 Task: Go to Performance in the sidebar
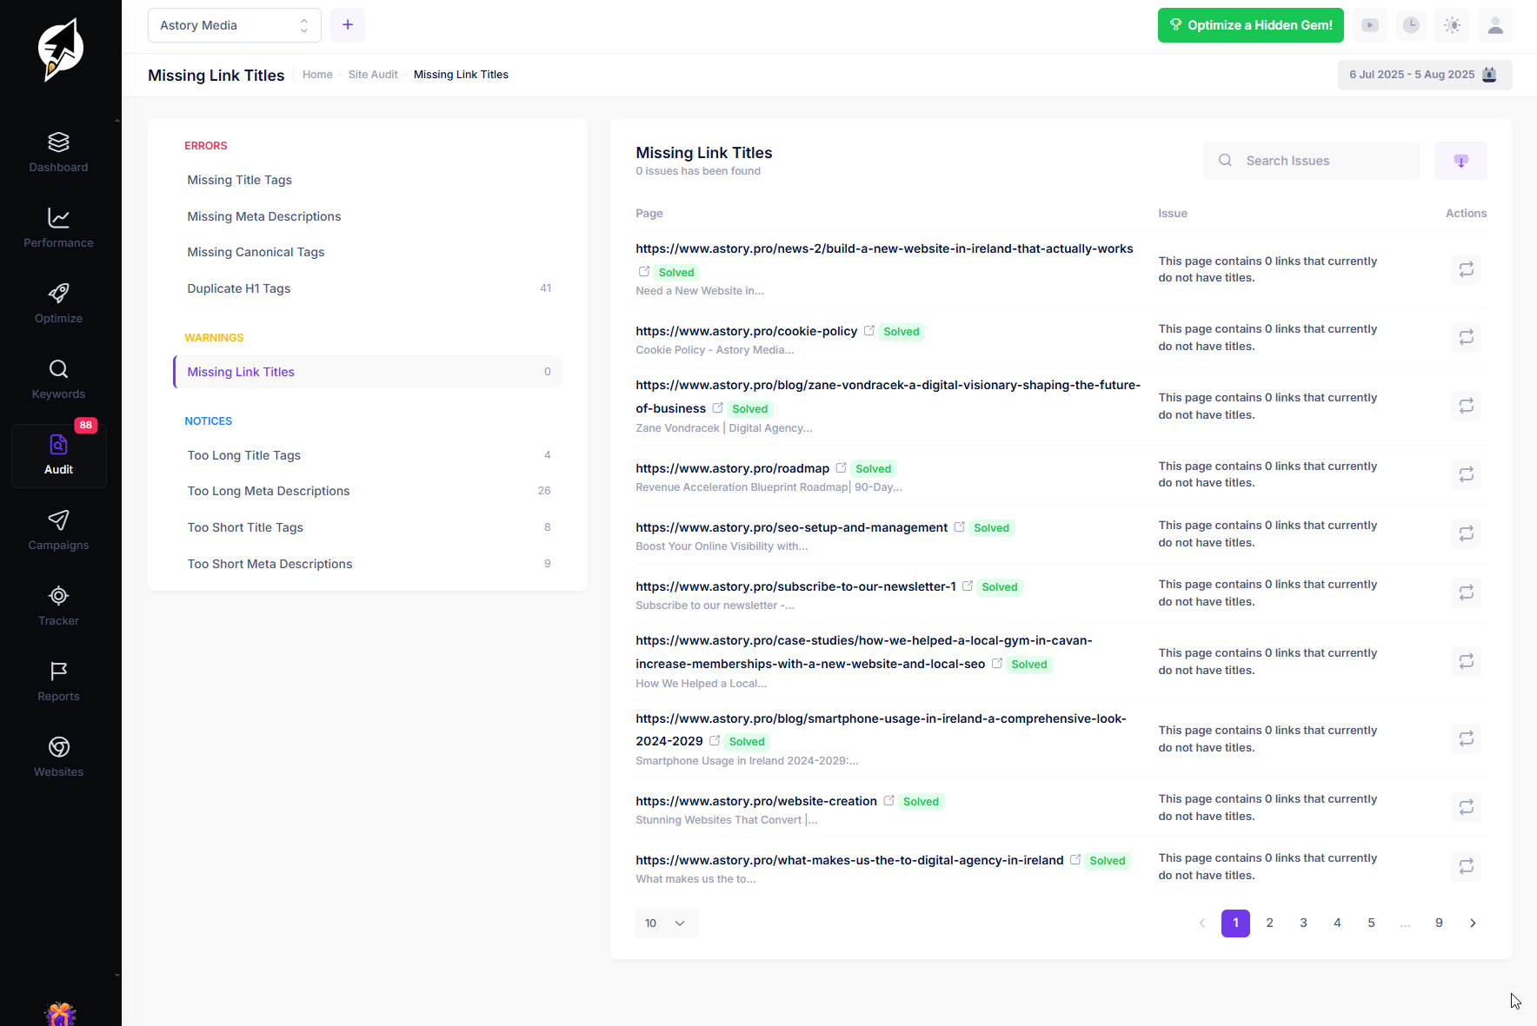58,228
